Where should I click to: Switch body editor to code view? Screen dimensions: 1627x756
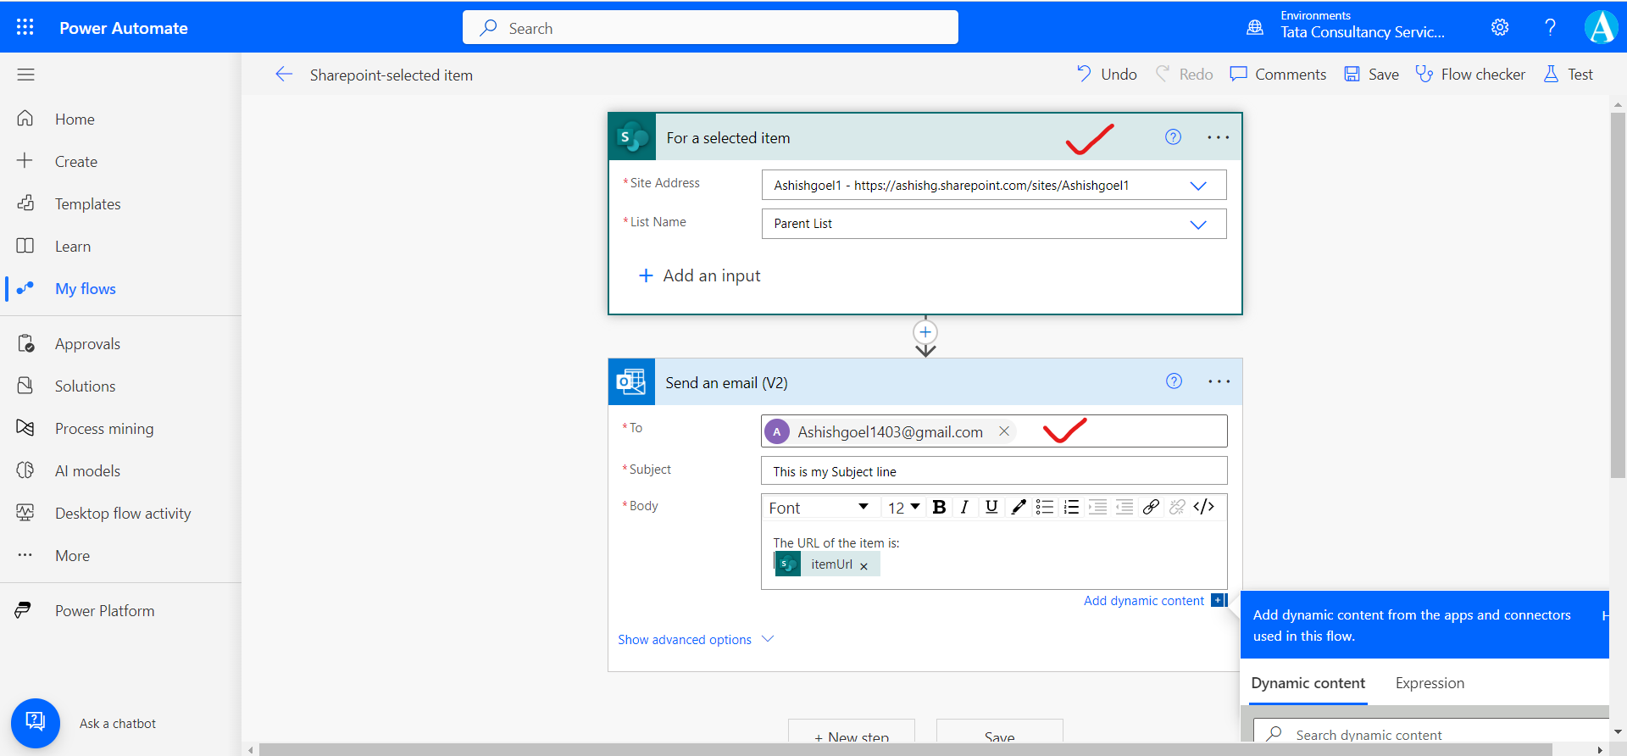1203,507
